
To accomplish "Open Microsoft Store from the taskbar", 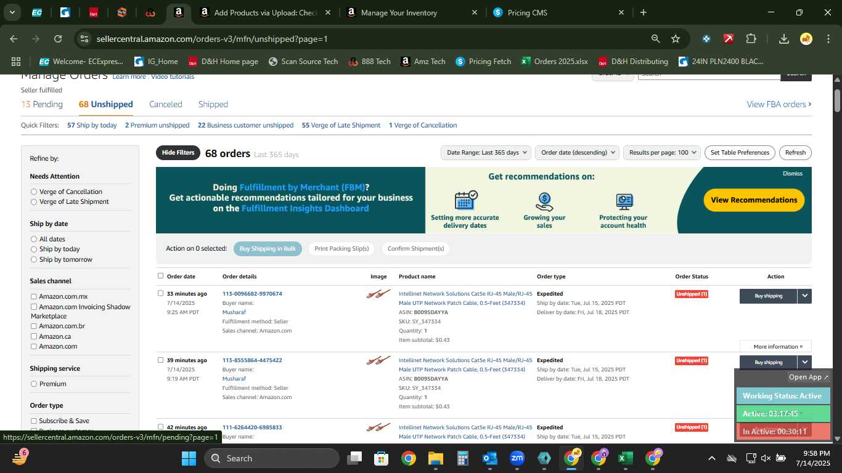I will (x=382, y=458).
